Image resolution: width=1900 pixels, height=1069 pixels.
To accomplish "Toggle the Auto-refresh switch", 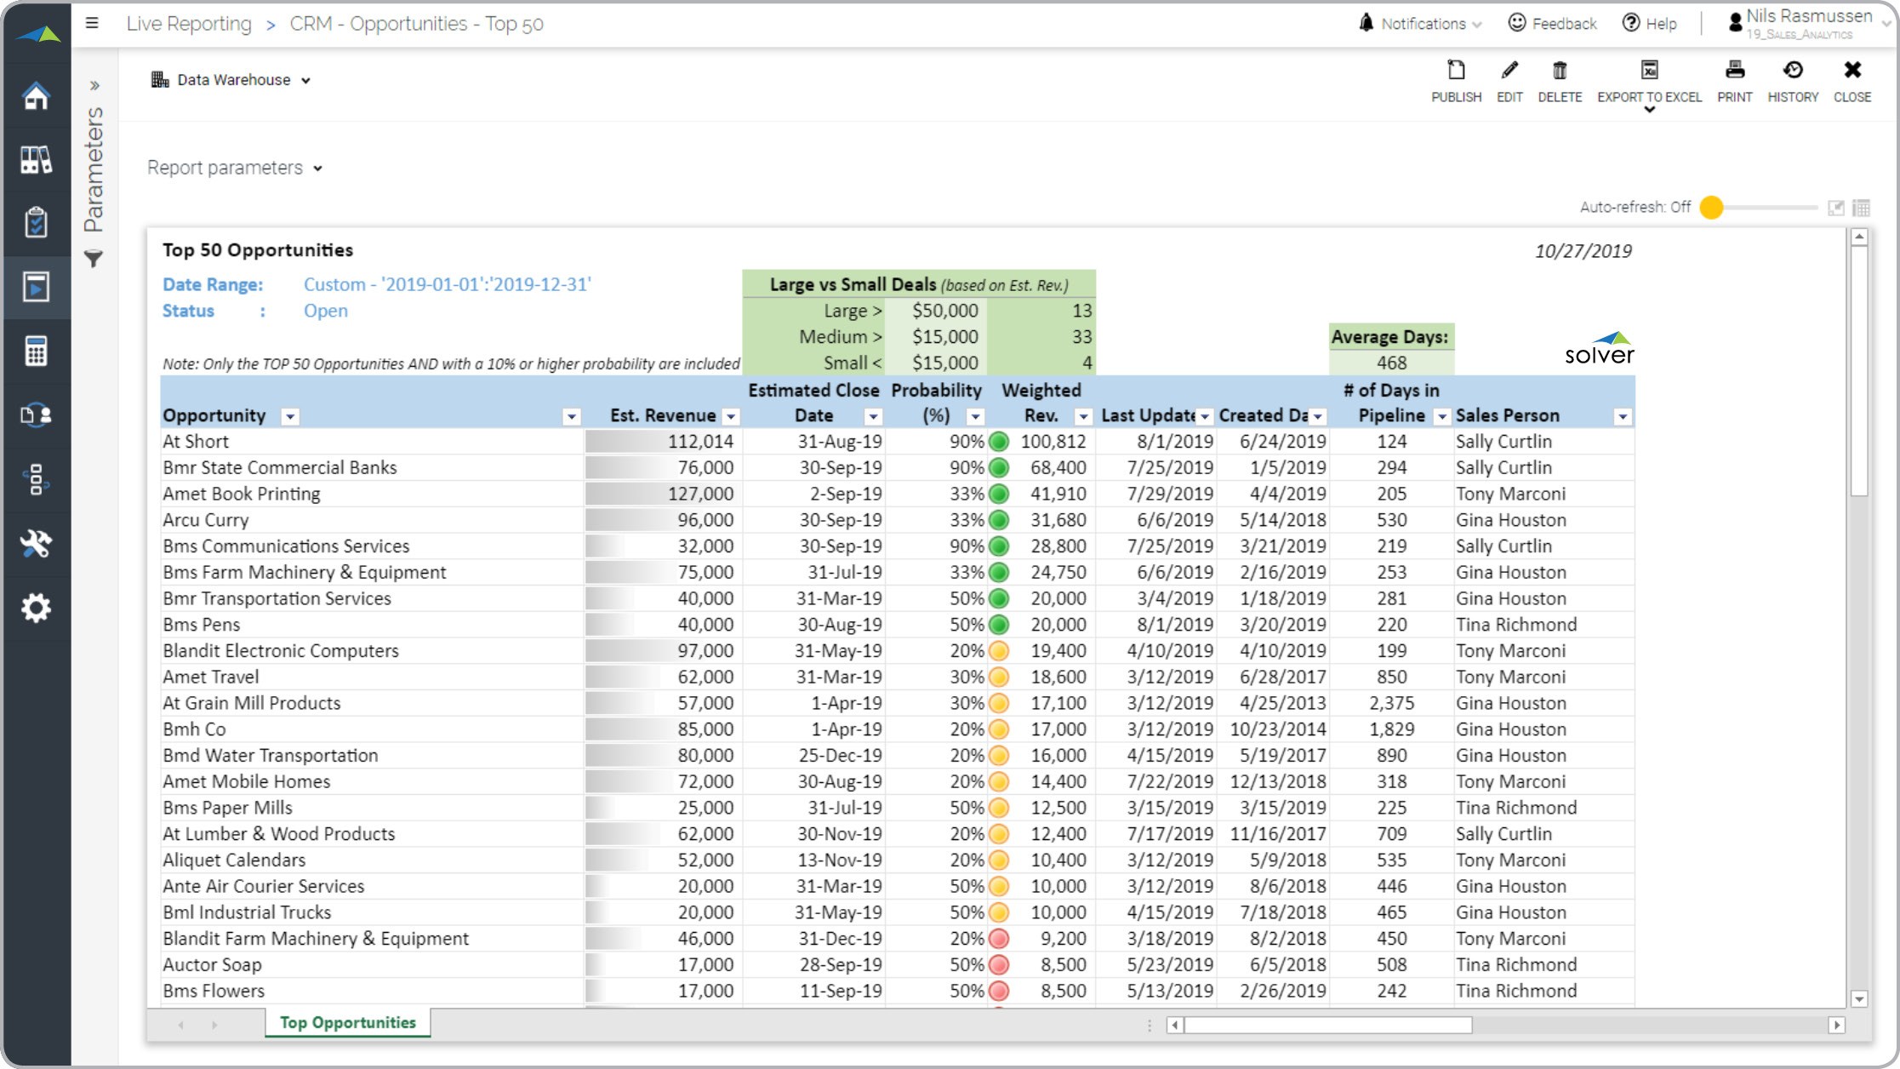I will tap(1712, 208).
